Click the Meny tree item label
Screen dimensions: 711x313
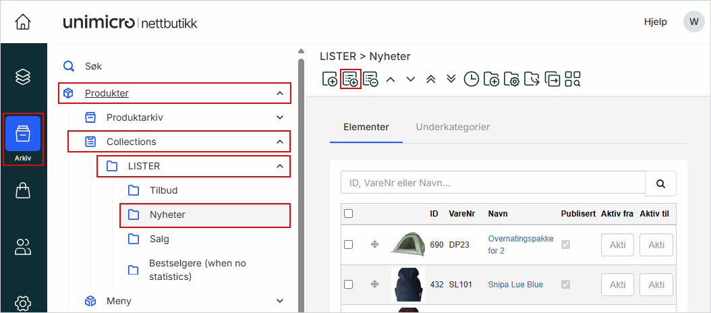(119, 301)
